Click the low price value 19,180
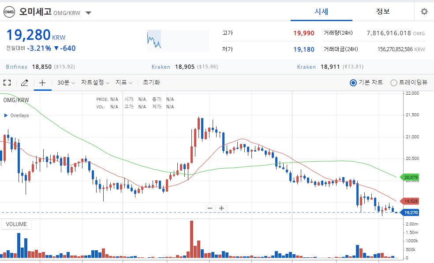Image resolution: width=434 pixels, height=263 pixels. click(303, 49)
